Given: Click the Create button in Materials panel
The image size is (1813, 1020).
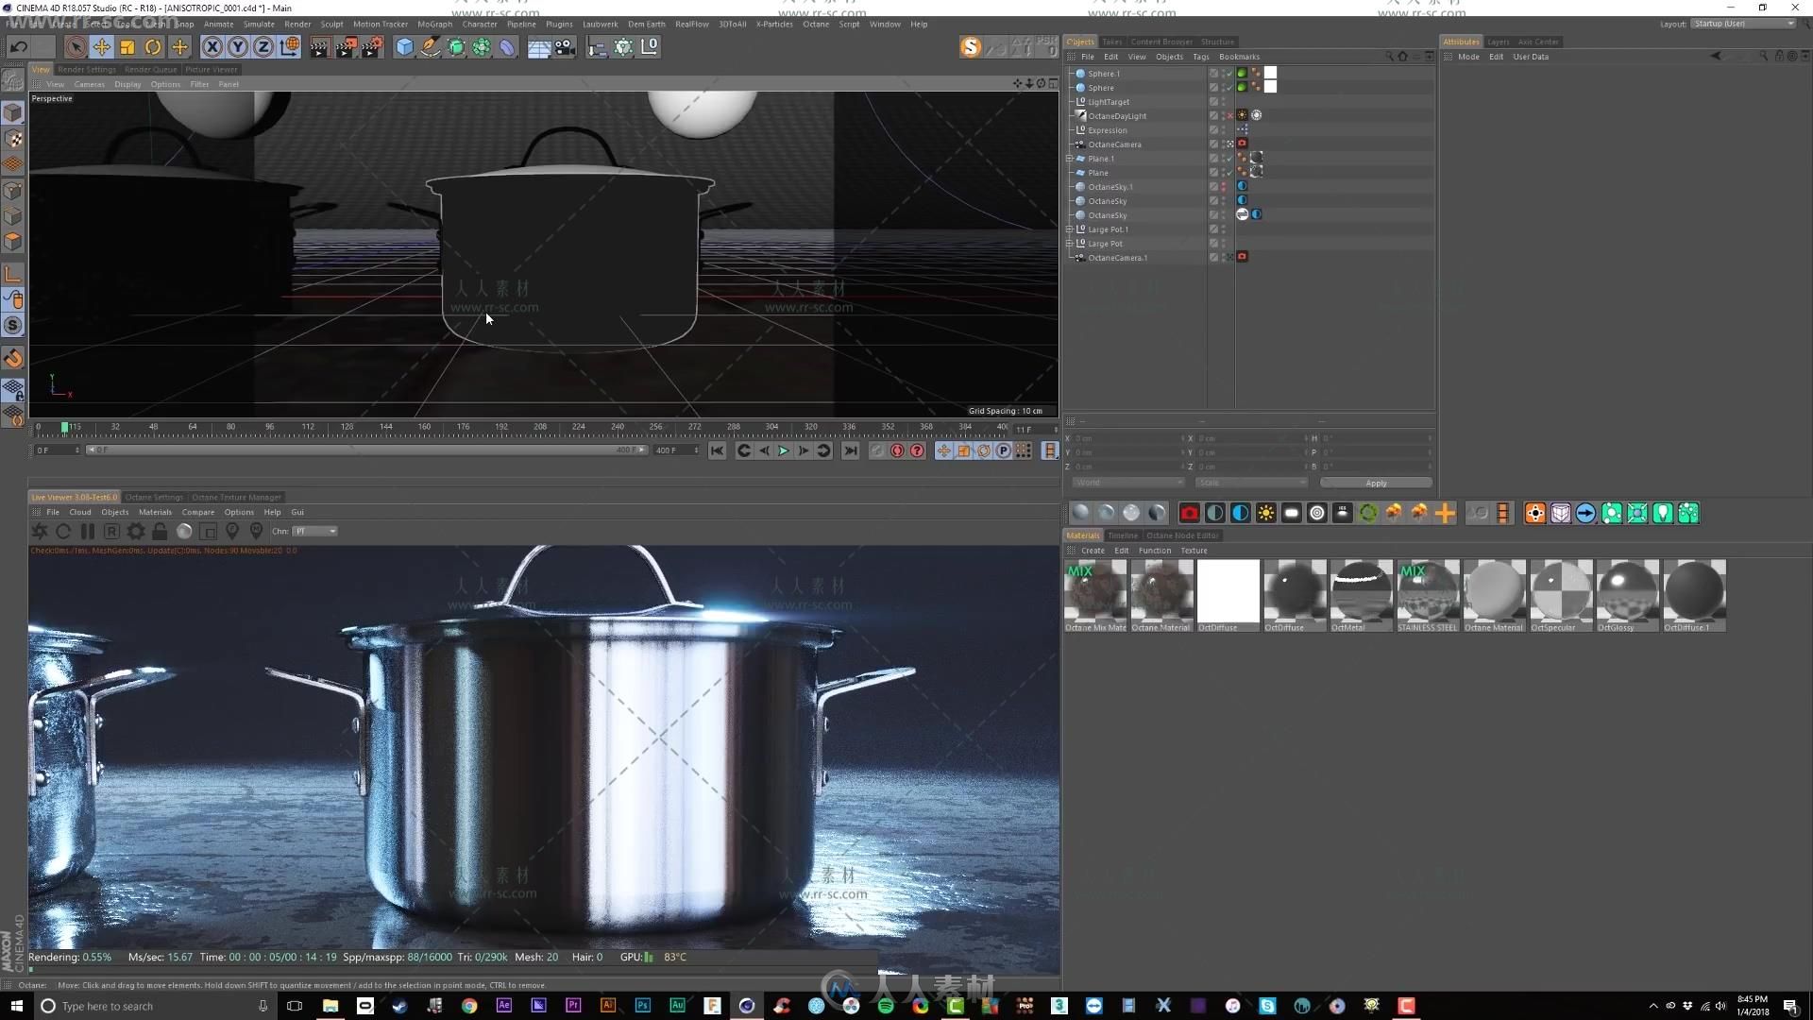Looking at the screenshot, I should 1092,551.
